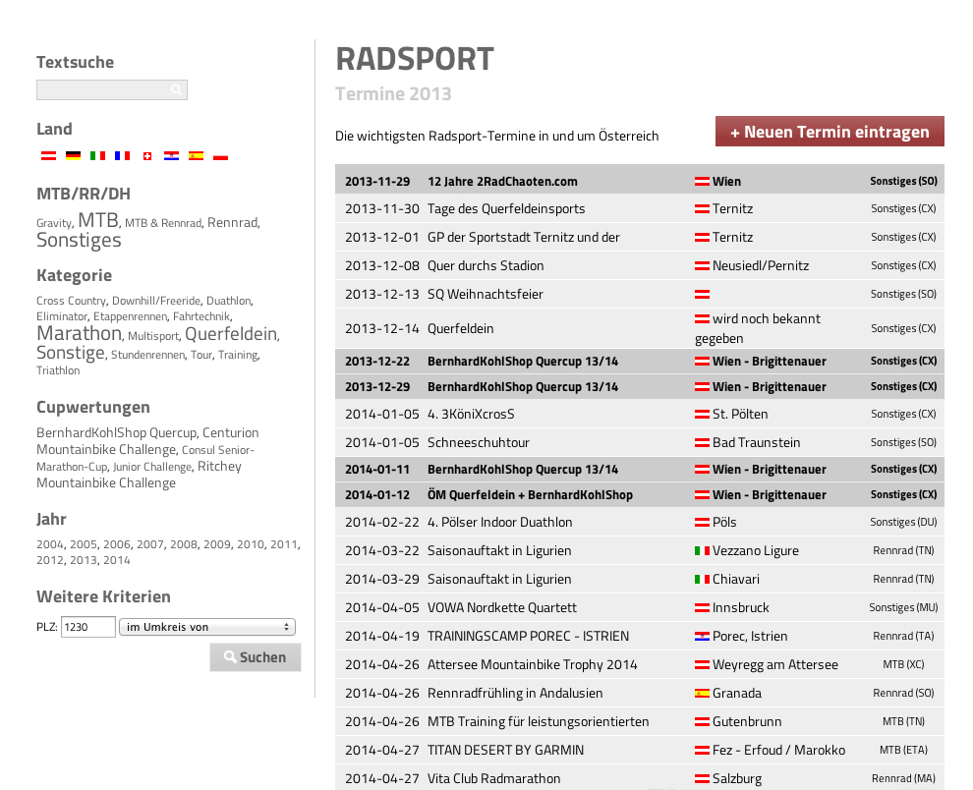Click the Spanish flag beside Granada

[702, 693]
